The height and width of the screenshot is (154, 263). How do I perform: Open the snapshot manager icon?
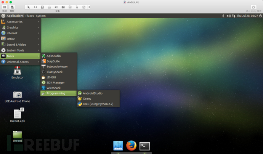(12, 7)
